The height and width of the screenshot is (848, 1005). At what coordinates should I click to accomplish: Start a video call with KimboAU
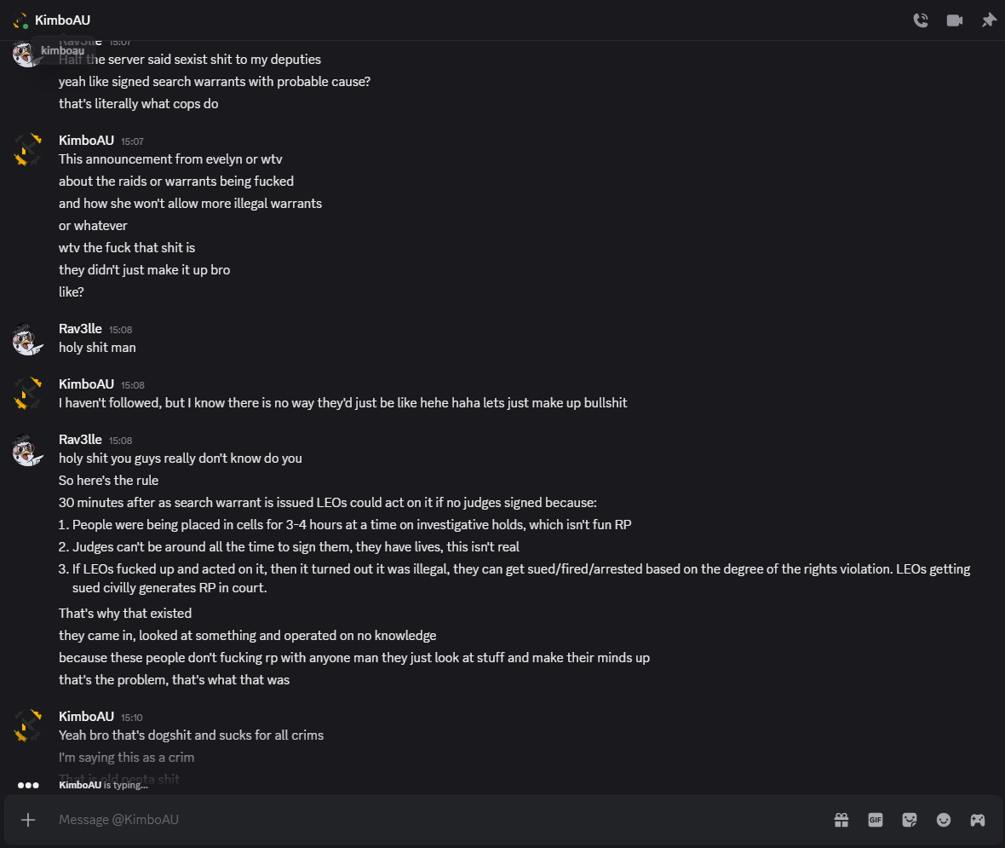[x=954, y=20]
